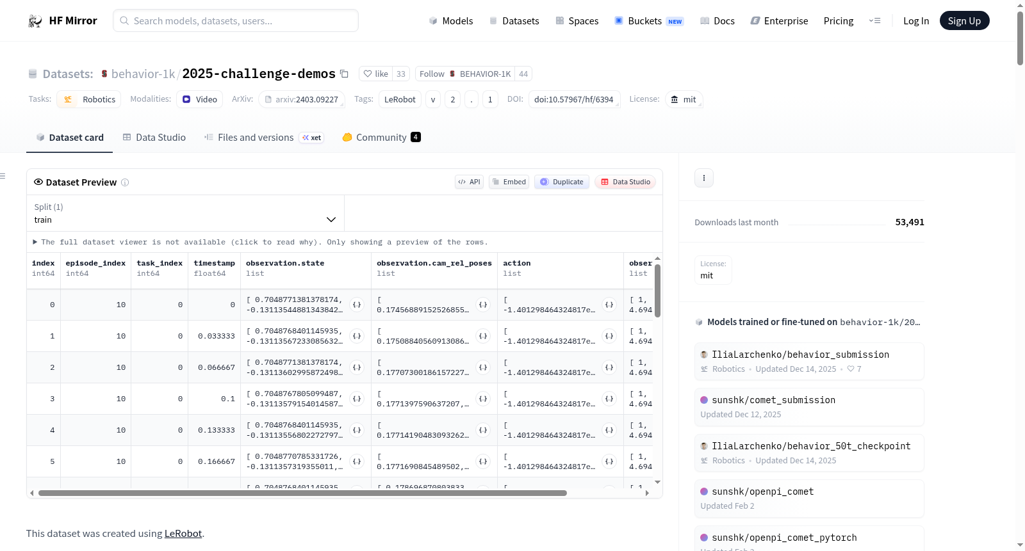Open Data Studio from preview header button
Viewport: 1025px width, 551px height.
[x=625, y=182]
